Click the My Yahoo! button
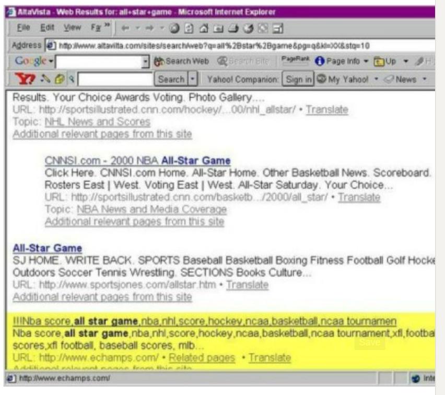 [x=343, y=79]
